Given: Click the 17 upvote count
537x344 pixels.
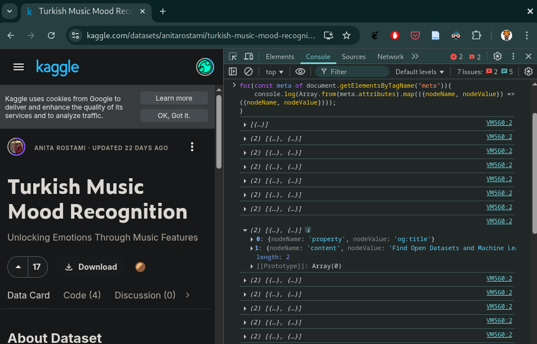Looking at the screenshot, I should pos(37,267).
